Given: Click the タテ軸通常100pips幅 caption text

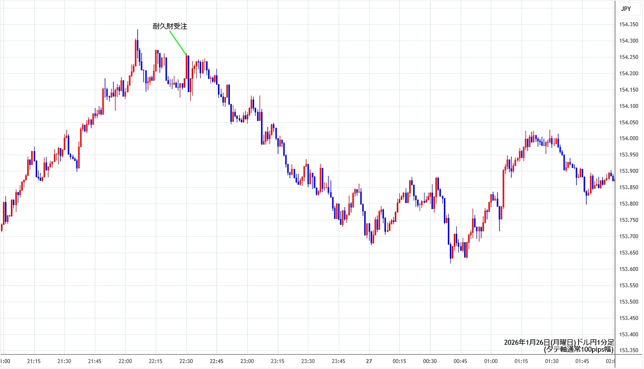Looking at the screenshot, I should click(x=579, y=349).
